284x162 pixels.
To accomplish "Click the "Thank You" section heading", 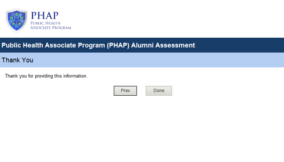I will (17, 60).
